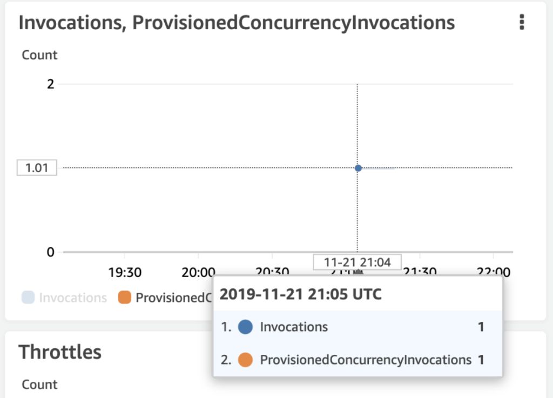The width and height of the screenshot is (553, 398).
Task: Click the value 1 next to Invocations
Action: [x=481, y=327]
